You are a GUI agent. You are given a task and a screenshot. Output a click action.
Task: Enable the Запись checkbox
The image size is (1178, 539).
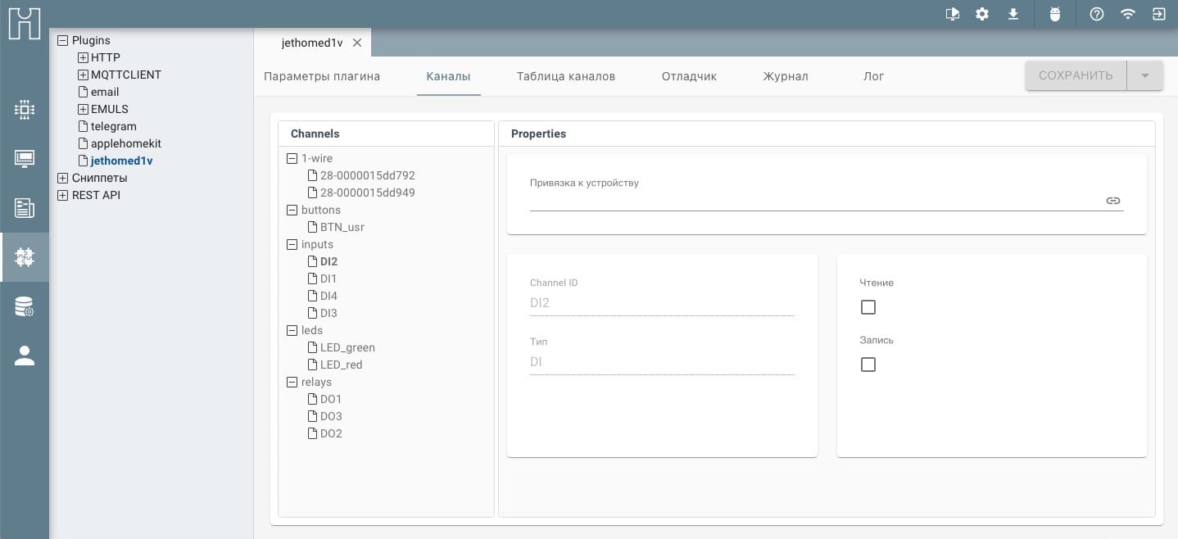coord(868,365)
